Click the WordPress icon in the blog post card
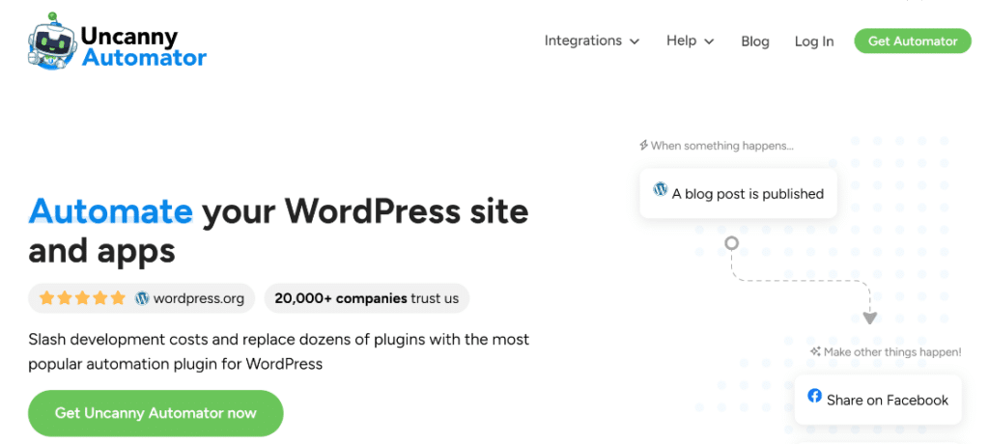Screen dimensions: 989x444 661,191
